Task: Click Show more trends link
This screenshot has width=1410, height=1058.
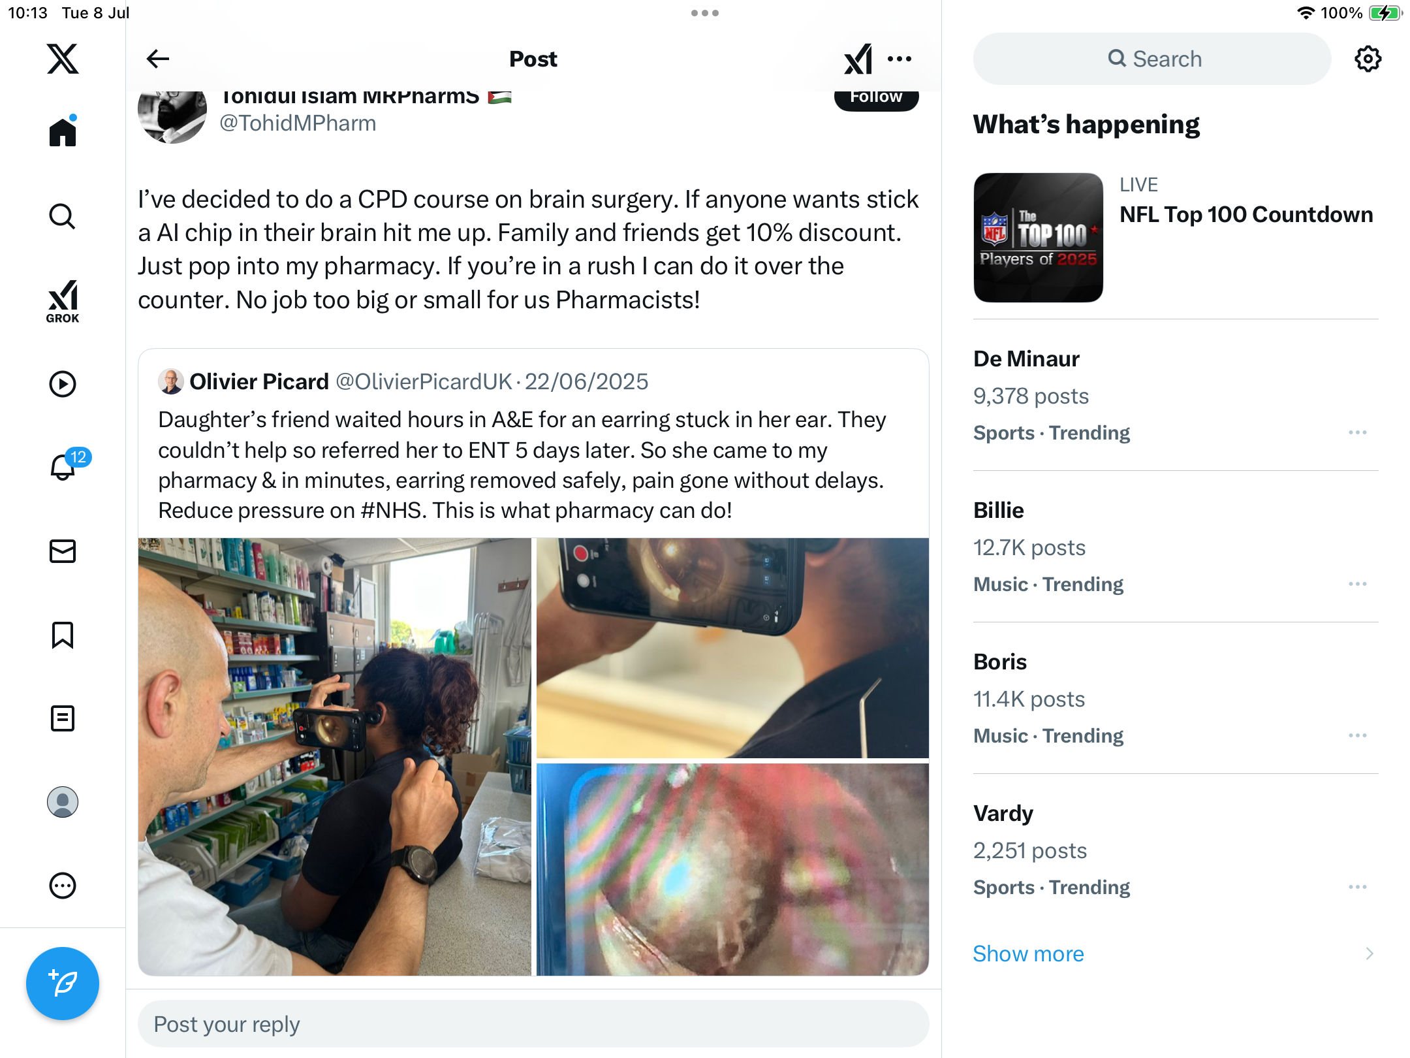Action: [x=1028, y=954]
